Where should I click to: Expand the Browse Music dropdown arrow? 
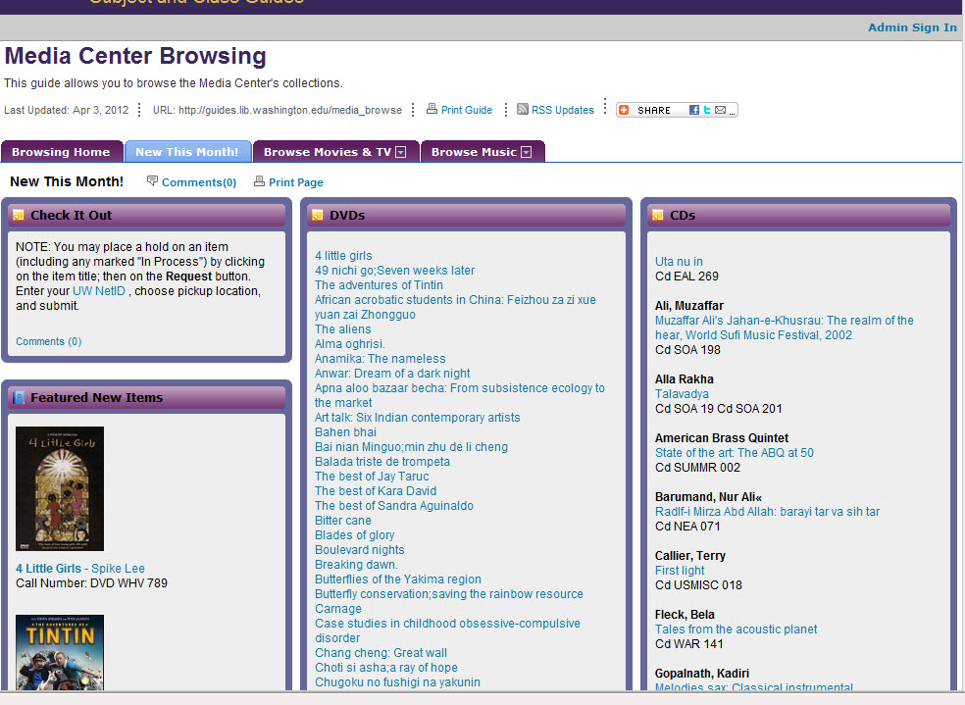click(x=526, y=152)
